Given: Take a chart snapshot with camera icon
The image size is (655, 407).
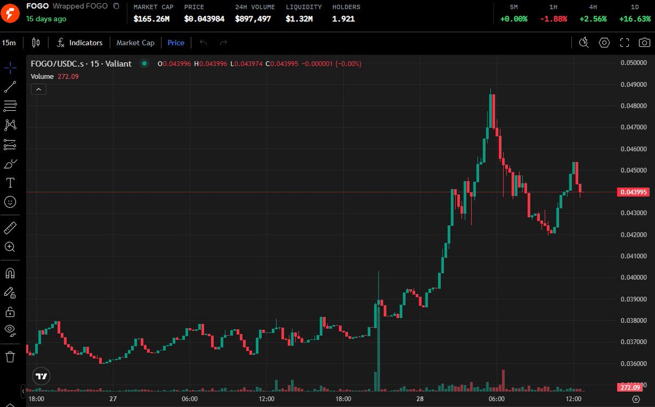Looking at the screenshot, I should [645, 43].
